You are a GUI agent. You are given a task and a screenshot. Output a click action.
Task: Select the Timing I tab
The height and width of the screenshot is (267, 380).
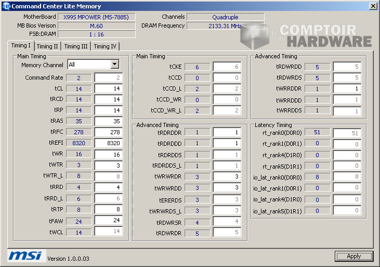tap(21, 46)
